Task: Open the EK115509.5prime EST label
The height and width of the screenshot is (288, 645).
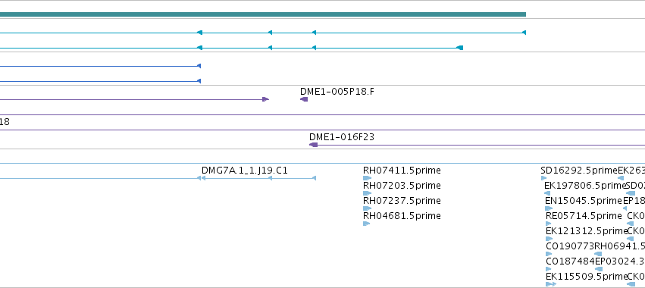Action: [586, 277]
